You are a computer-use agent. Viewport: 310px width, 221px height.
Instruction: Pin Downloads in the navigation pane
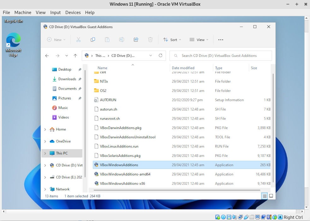click(80, 79)
